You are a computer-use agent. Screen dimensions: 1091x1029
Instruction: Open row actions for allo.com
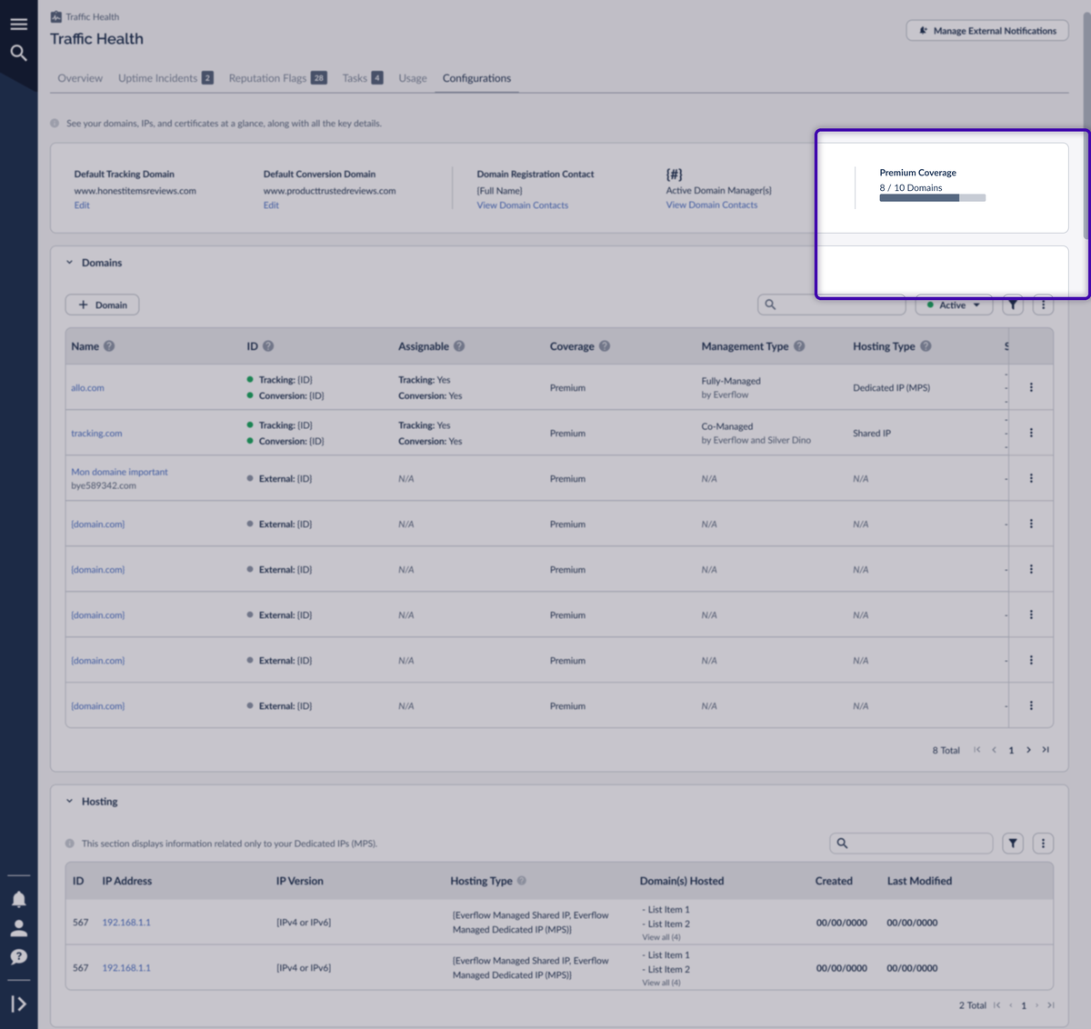click(1031, 387)
